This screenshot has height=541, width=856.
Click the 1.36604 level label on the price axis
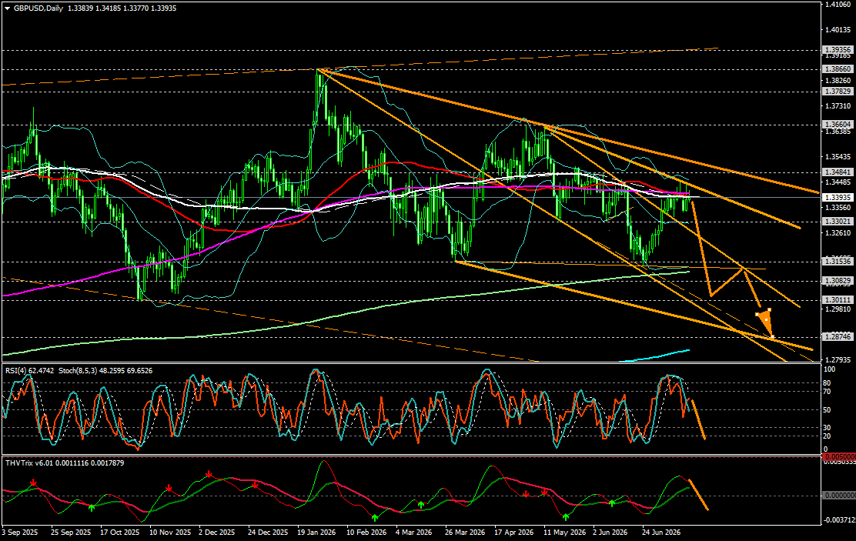click(x=838, y=125)
